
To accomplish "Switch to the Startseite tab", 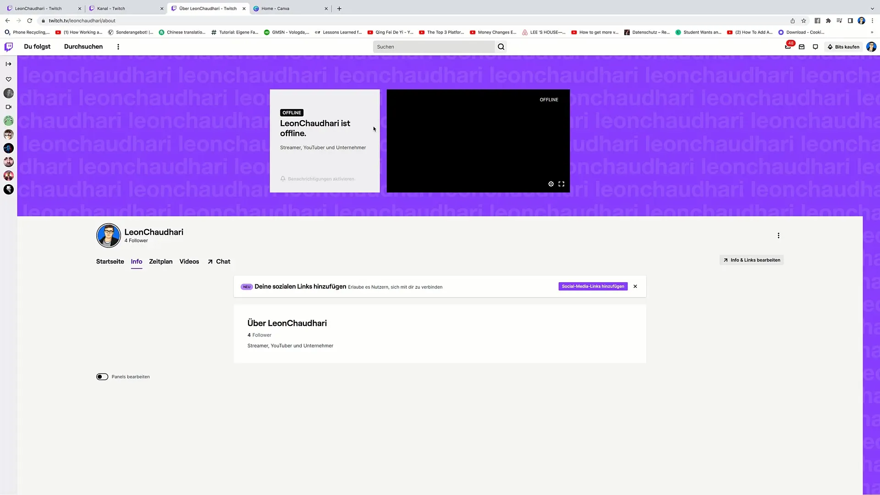I will [110, 261].
